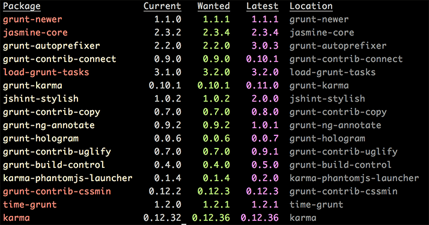Image resolution: width=429 pixels, height=225 pixels.
Task: Select white grunt-contrib-connect package name
Action: pos(59,59)
